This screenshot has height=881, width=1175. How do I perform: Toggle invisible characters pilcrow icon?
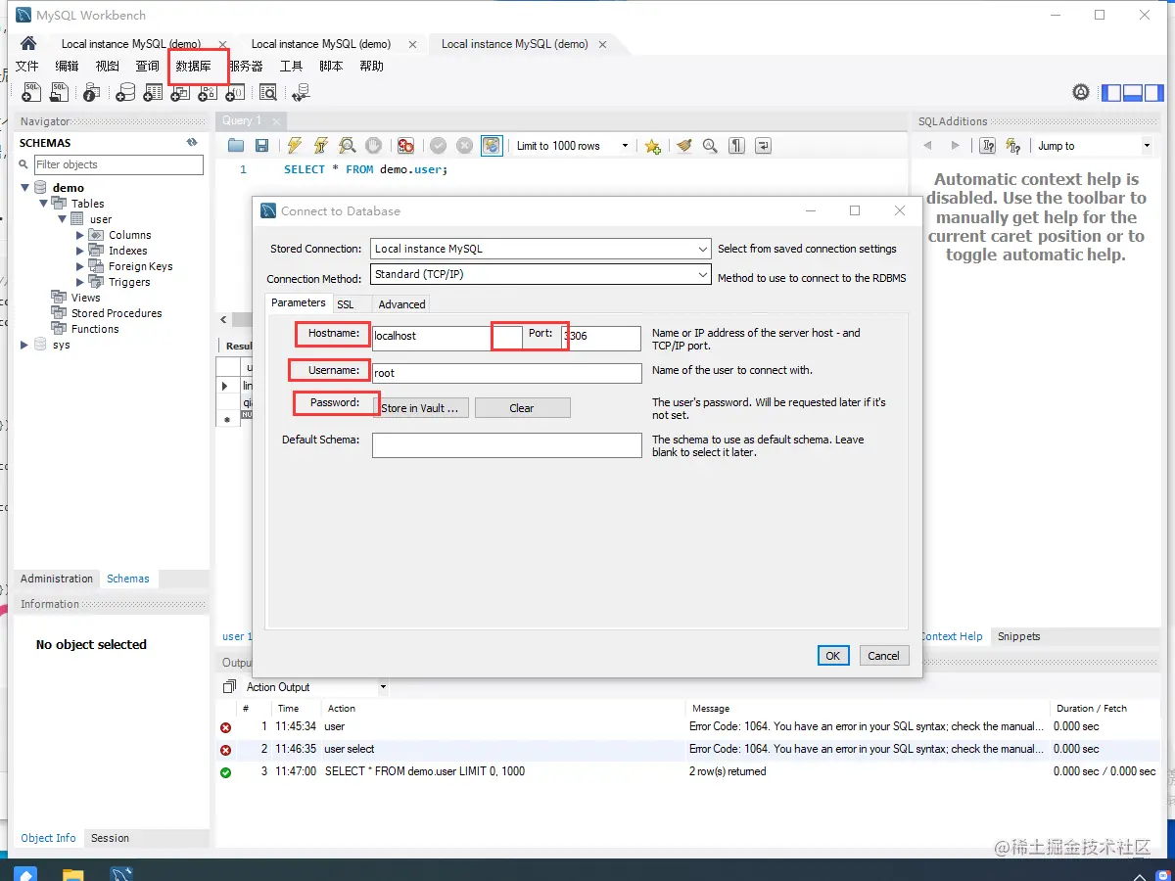pyautogui.click(x=736, y=146)
